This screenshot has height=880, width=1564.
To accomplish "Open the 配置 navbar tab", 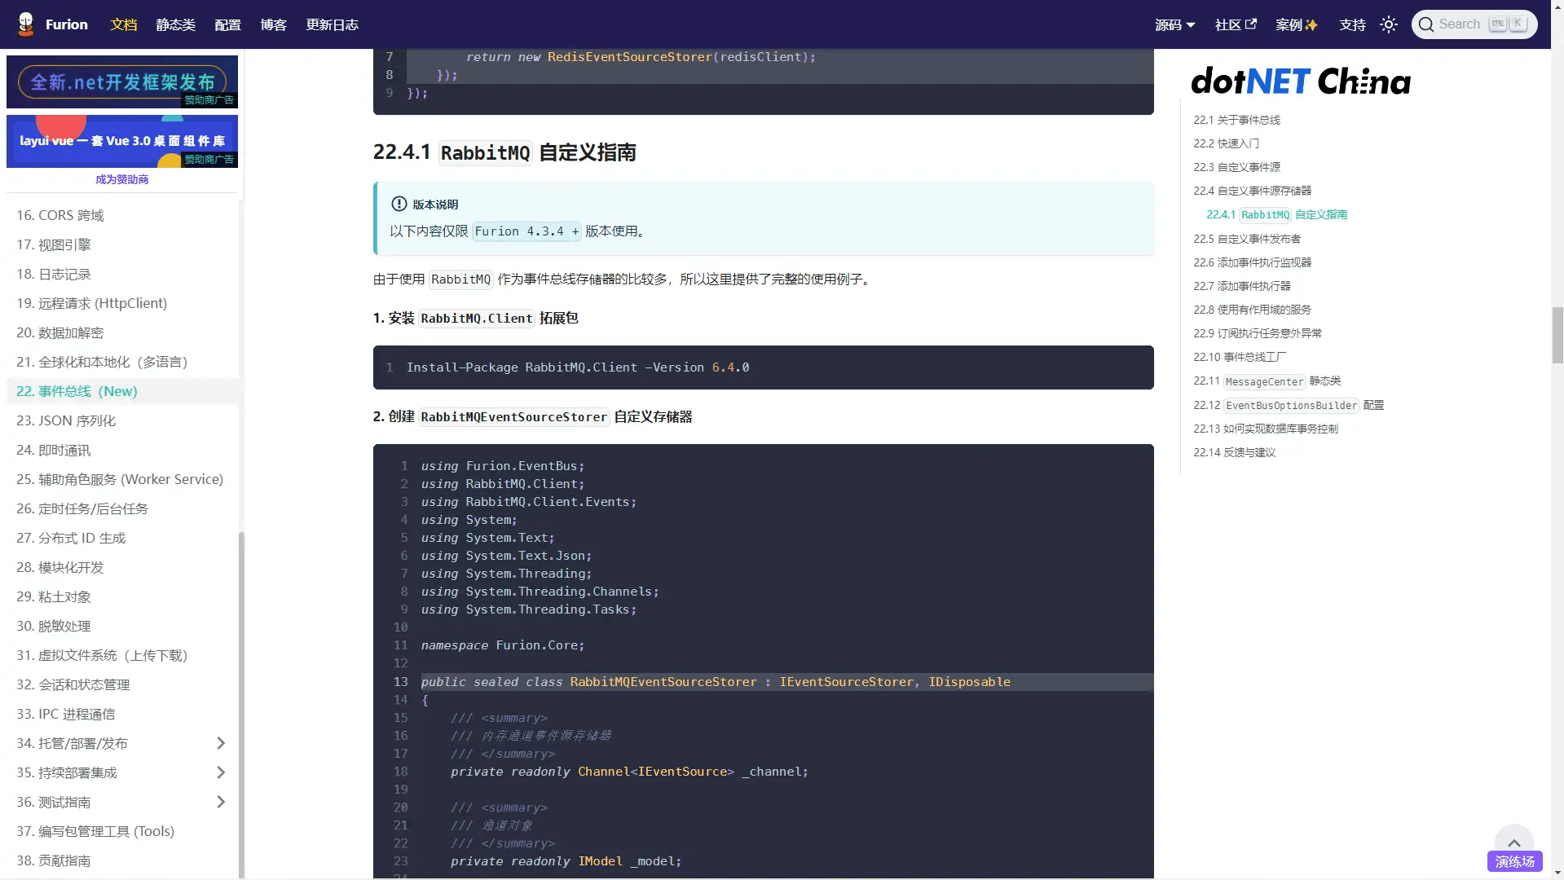I will [x=228, y=24].
